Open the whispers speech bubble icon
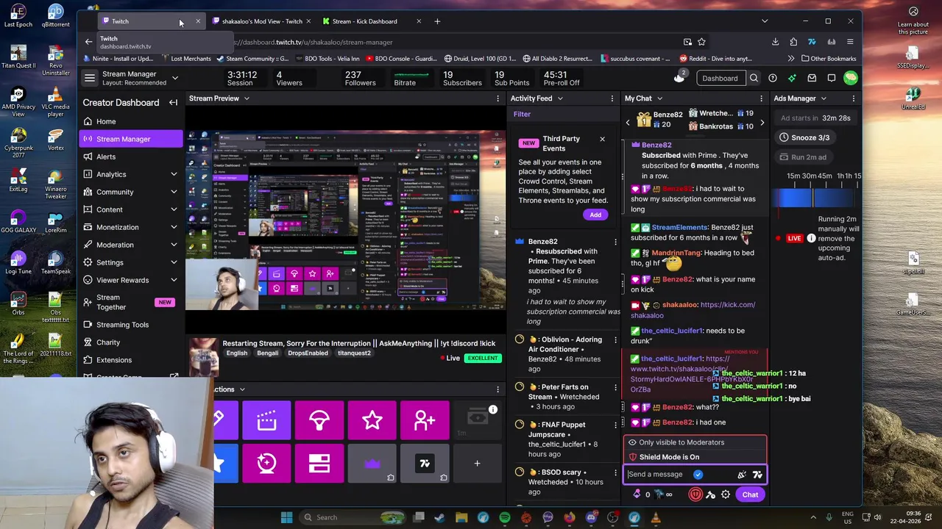Screen dimensions: 942x529 point(832,78)
